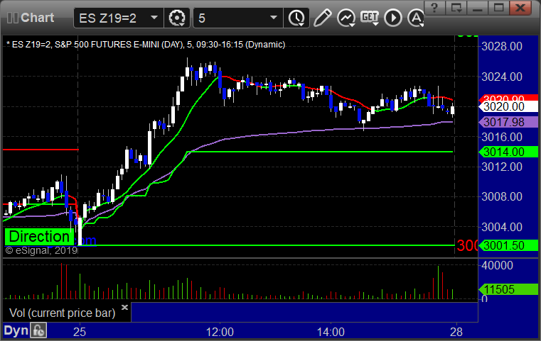Close the Vol study pane with its x
This screenshot has width=541, height=341.
click(x=125, y=307)
